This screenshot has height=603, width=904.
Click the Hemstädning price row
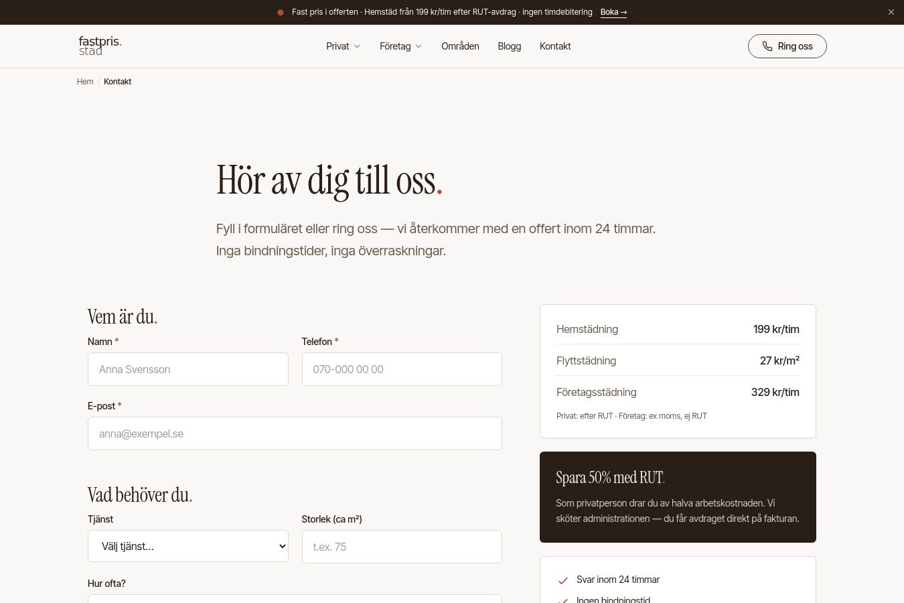(x=678, y=329)
